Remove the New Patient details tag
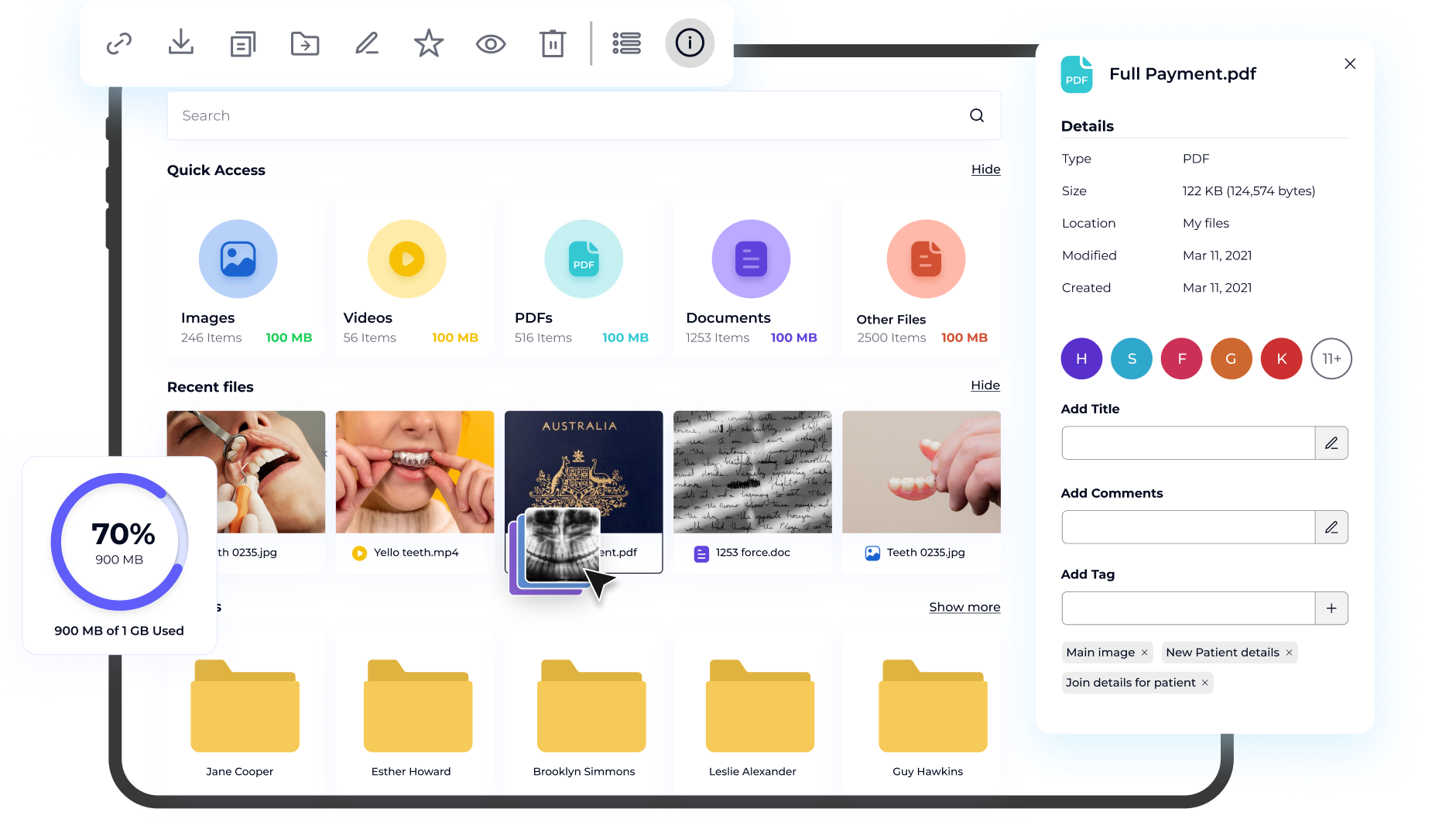 (x=1289, y=653)
